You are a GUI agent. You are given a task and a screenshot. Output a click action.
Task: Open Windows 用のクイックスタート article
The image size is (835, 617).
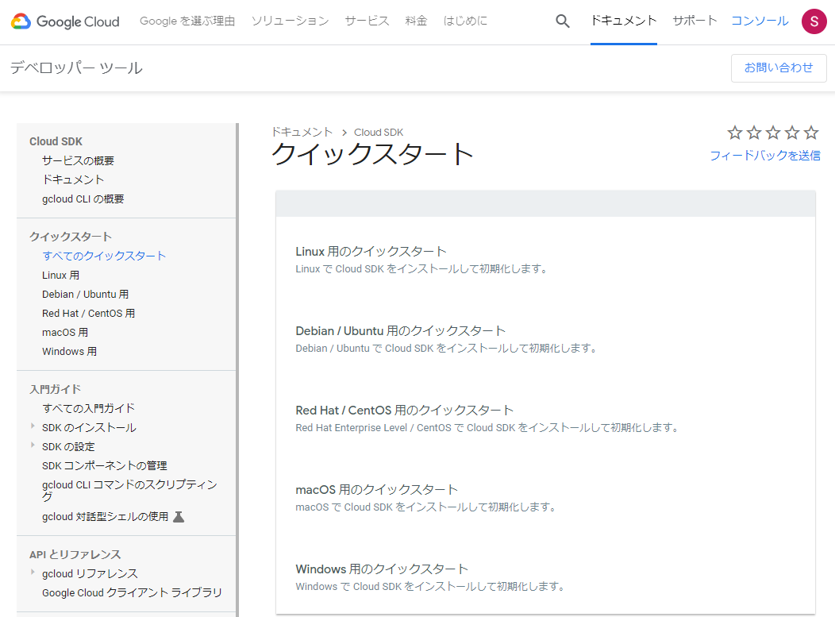click(x=382, y=569)
